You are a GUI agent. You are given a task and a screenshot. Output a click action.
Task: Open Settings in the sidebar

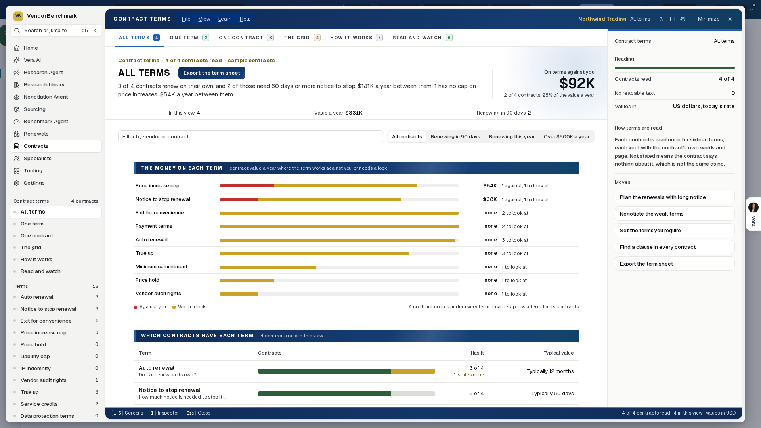(x=56, y=183)
